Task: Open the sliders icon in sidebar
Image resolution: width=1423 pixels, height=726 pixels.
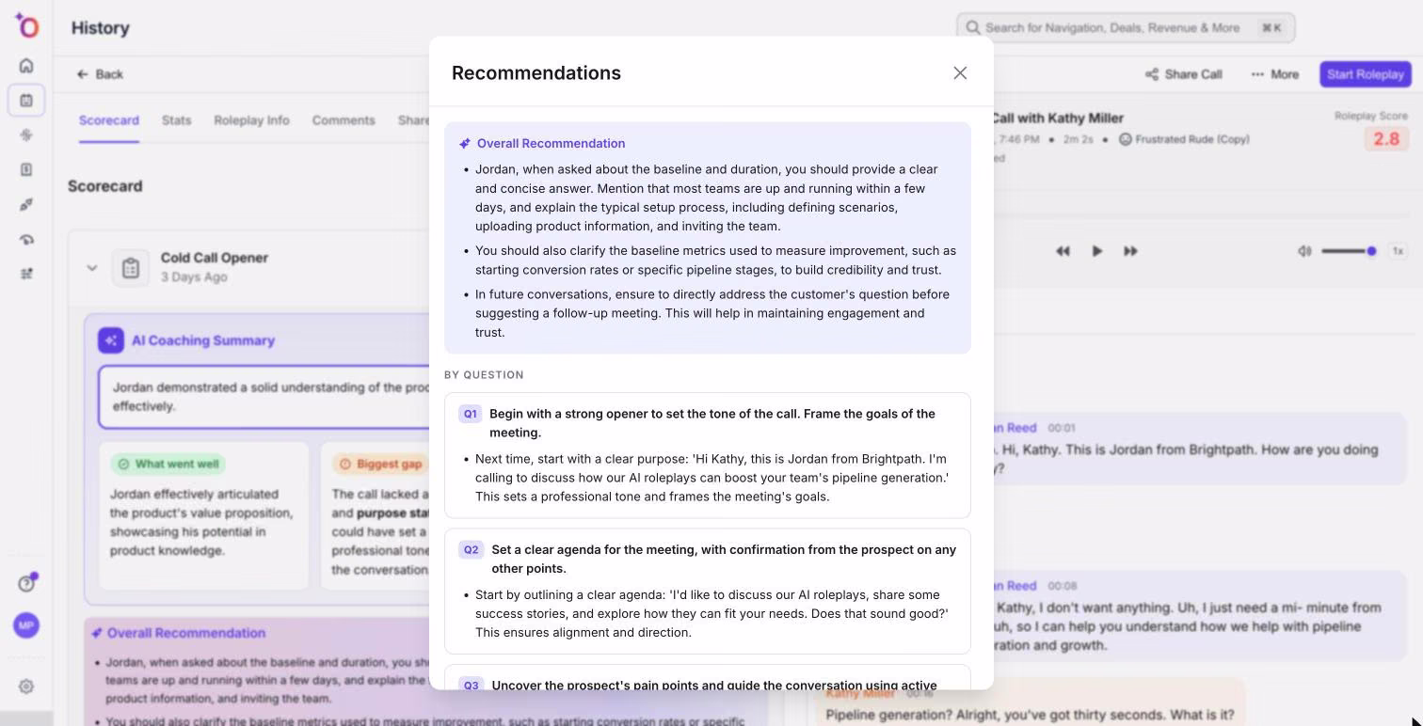Action: 26,274
